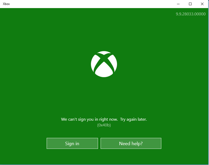Click the Sign in button
Image resolution: width=209 pixels, height=165 pixels.
[72, 143]
